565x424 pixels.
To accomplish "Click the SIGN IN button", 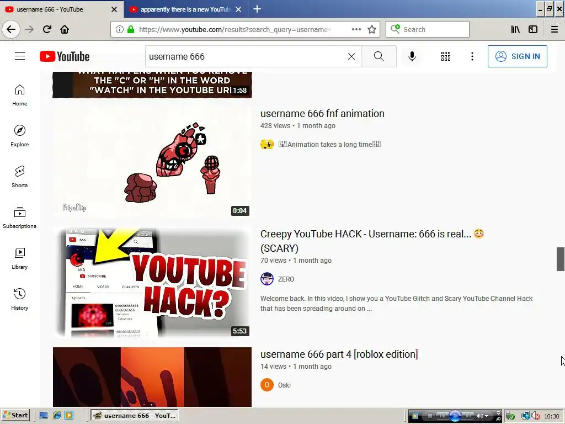I will [x=518, y=56].
